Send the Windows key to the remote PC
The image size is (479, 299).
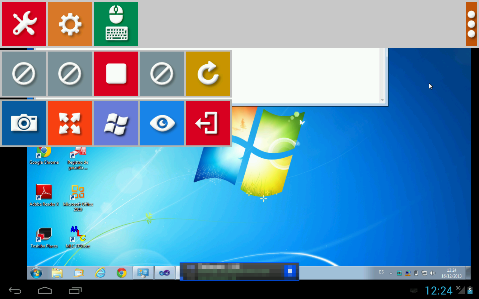pyautogui.click(x=116, y=123)
